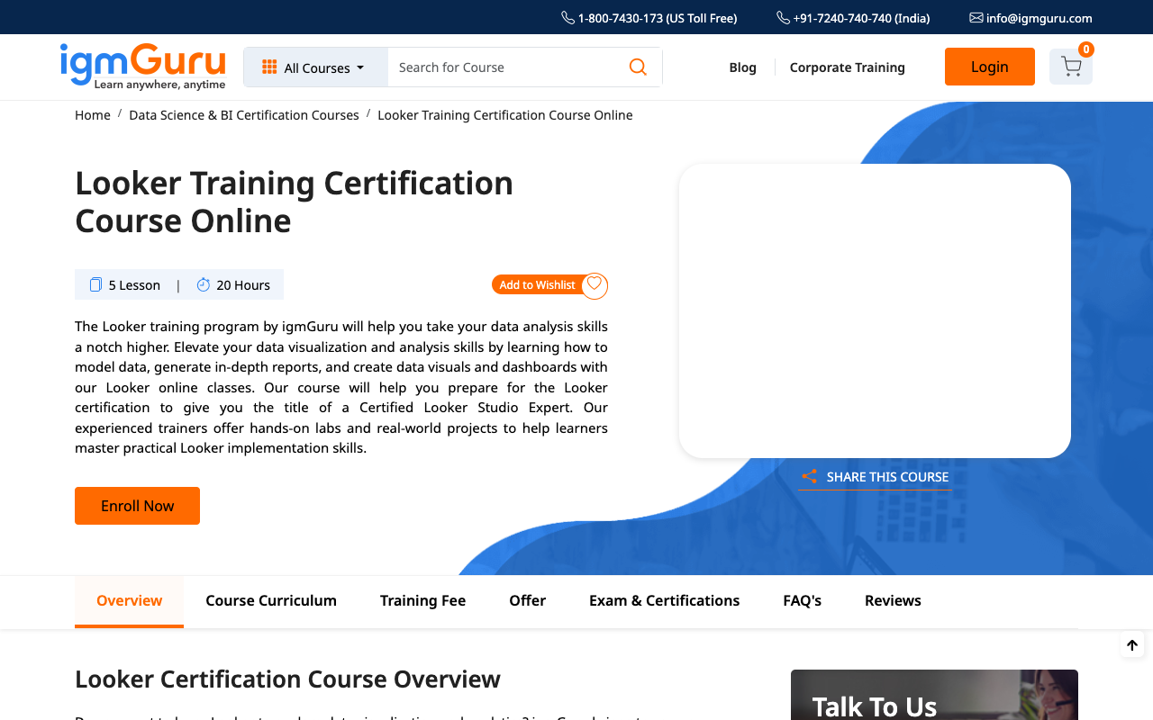
Task: Open the shopping cart icon
Action: click(x=1071, y=67)
